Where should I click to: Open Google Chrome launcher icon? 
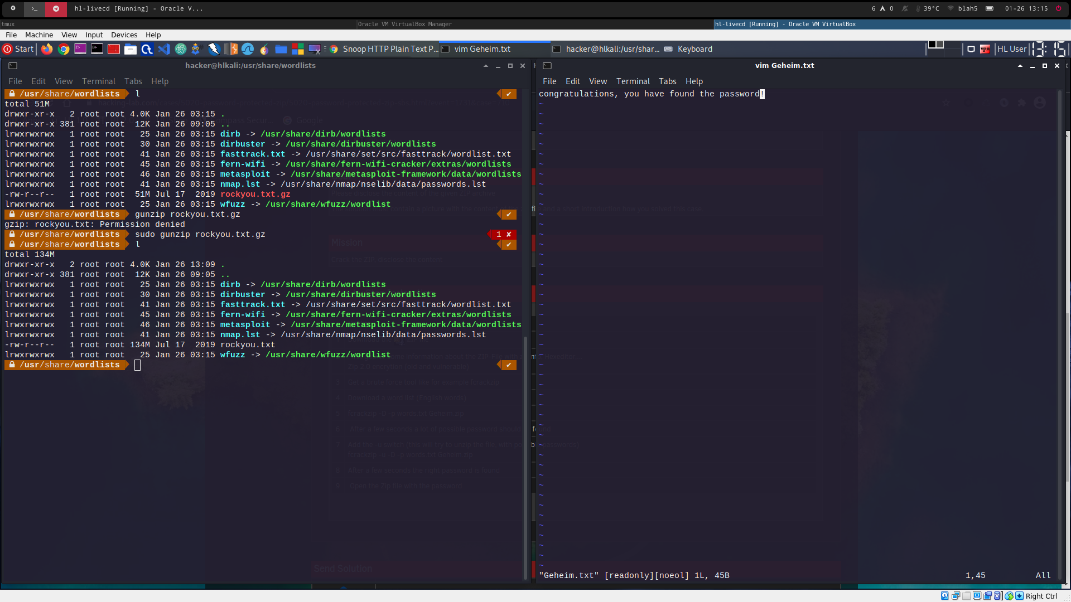click(64, 49)
